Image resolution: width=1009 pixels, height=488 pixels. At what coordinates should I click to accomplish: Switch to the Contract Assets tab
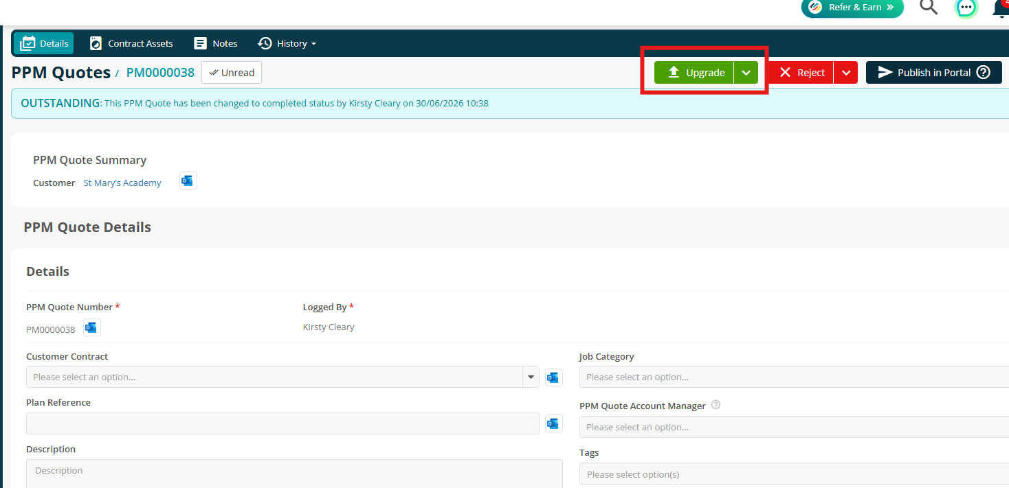(x=131, y=43)
